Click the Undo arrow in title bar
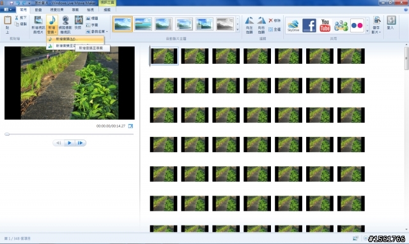The image size is (409, 244). pyautogui.click(x=18, y=3)
